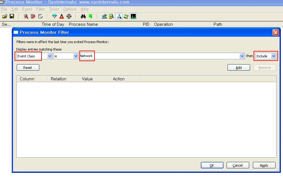Screen dimensions: 283x179
Task: Close the Process Monitor Filter dialog
Action: click(x=276, y=32)
